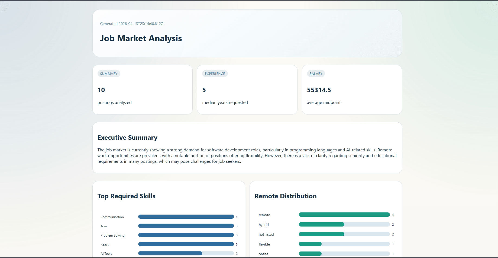Click the Problem Solving skill label
Viewport: 498px width, 258px height.
(x=112, y=235)
